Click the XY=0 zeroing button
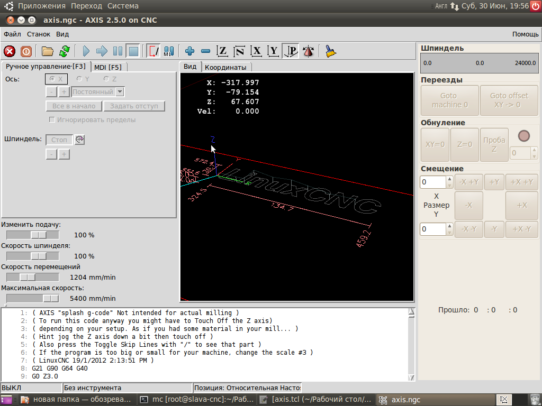Viewport: 542px width, 406px height. [x=435, y=144]
